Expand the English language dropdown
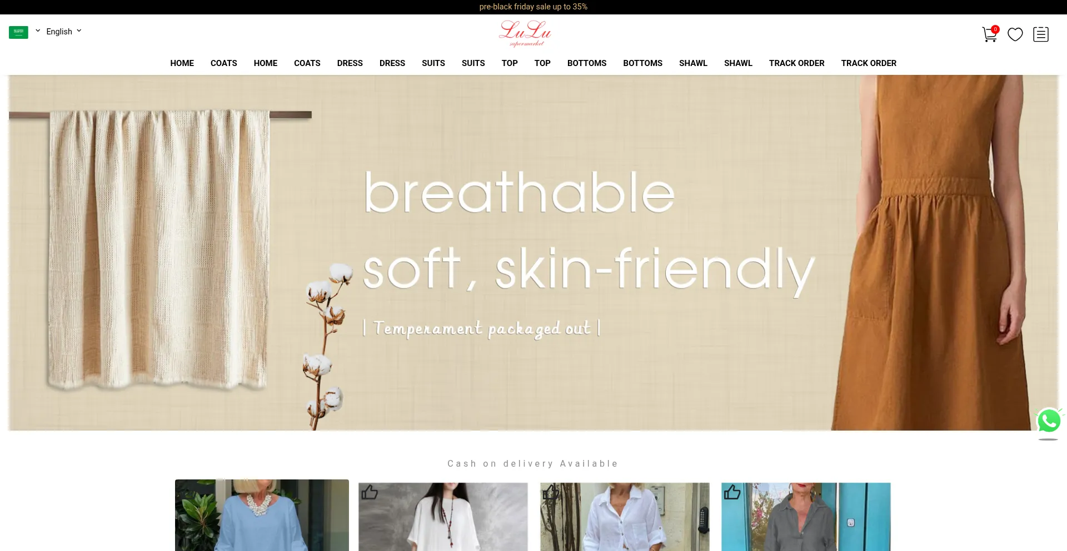The width and height of the screenshot is (1067, 551). (x=64, y=32)
